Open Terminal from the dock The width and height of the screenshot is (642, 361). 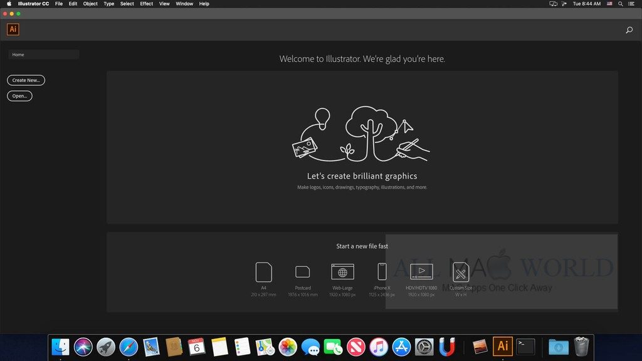coord(526,347)
